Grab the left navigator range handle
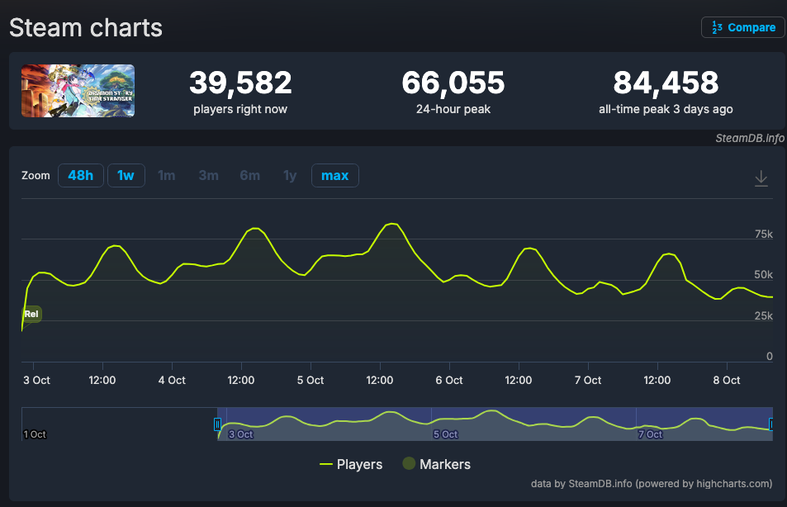This screenshot has width=787, height=507. [218, 424]
